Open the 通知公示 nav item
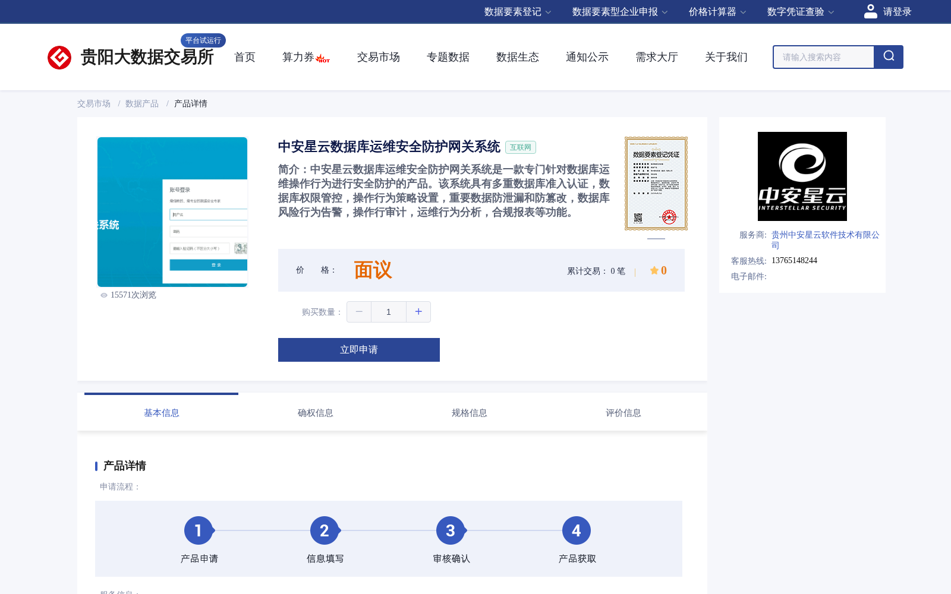Screen dimensions: 951x594 tap(587, 57)
